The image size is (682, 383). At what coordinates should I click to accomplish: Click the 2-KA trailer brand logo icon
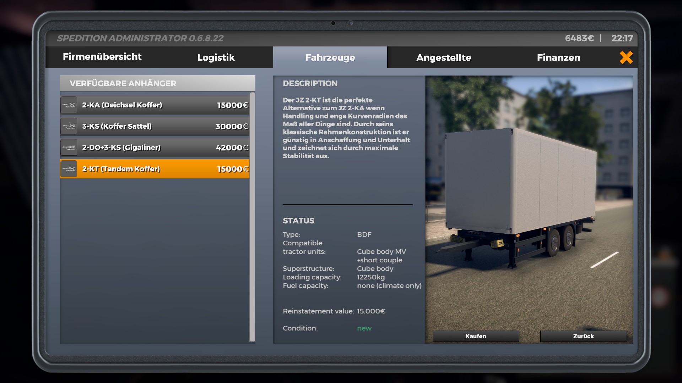tap(69, 105)
